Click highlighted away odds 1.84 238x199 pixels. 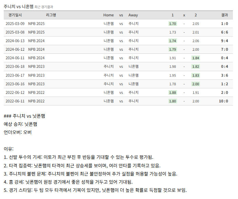(196, 58)
